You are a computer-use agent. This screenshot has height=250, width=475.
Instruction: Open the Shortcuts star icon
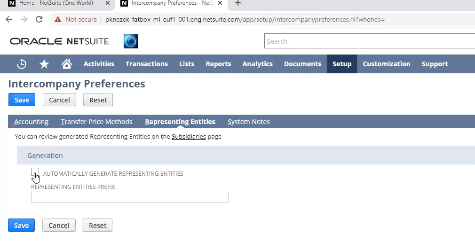coord(44,64)
